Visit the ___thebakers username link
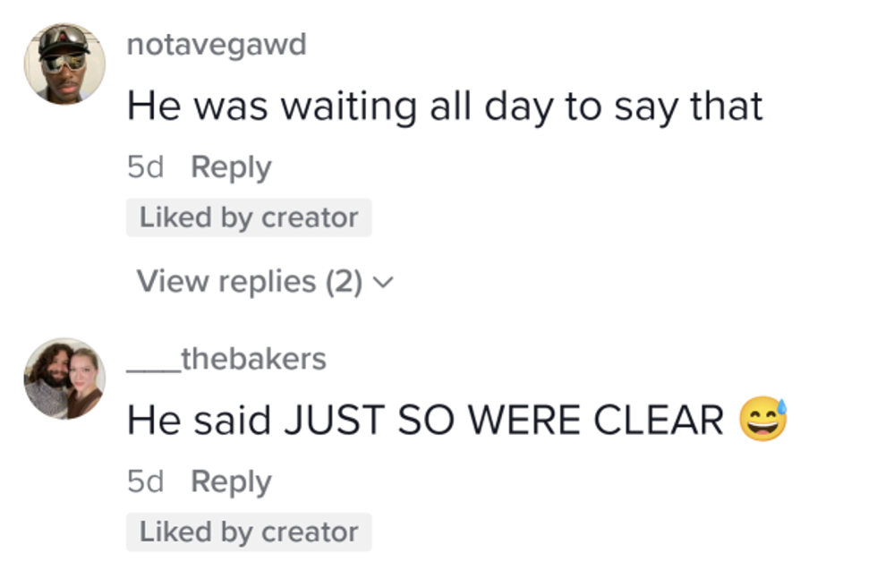The width and height of the screenshot is (877, 570). pos(226,359)
